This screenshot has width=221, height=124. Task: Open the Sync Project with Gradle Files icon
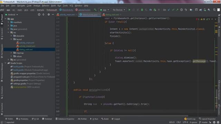[x=201, y=10]
